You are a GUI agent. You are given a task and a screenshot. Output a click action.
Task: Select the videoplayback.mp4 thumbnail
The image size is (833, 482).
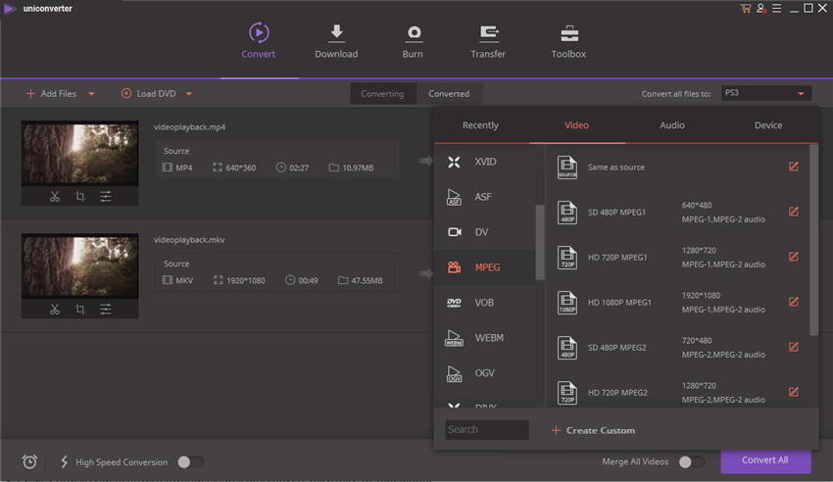pyautogui.click(x=79, y=154)
